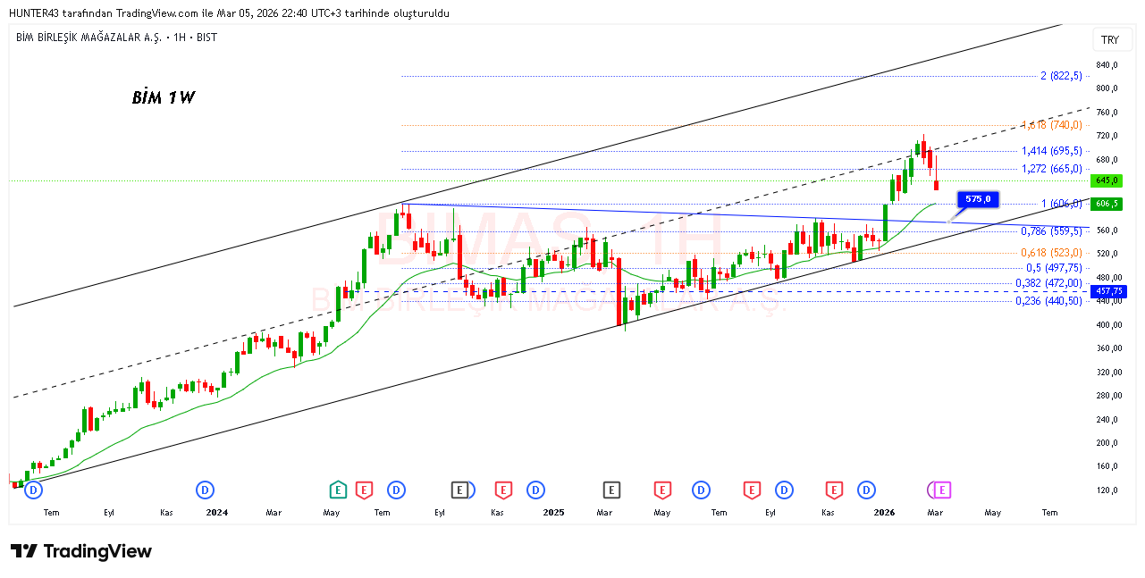Viewport: 1145px width, 578px height.
Task: Select the dividend D marker just before 2026
Action: click(866, 490)
